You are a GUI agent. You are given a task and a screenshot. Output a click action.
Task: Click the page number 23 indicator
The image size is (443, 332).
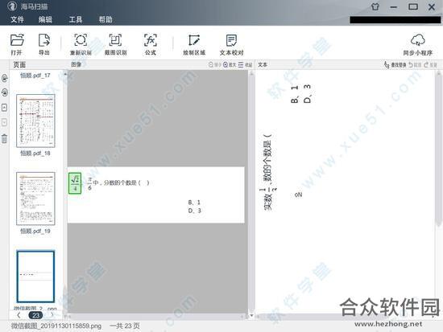click(x=35, y=315)
